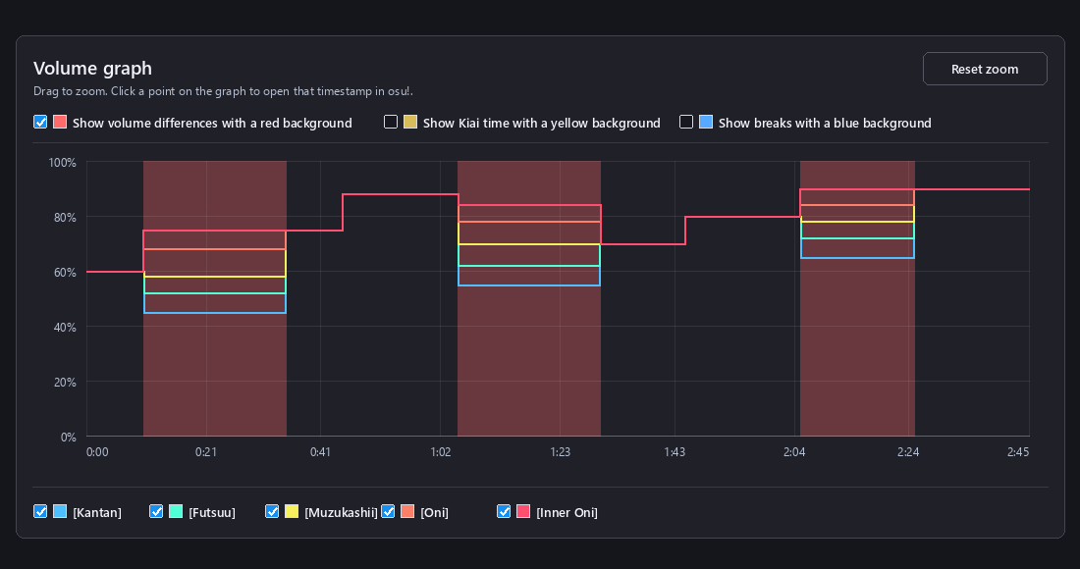
Task: Click the yellow [Muzukashii] legend swatch
Action: tap(292, 511)
